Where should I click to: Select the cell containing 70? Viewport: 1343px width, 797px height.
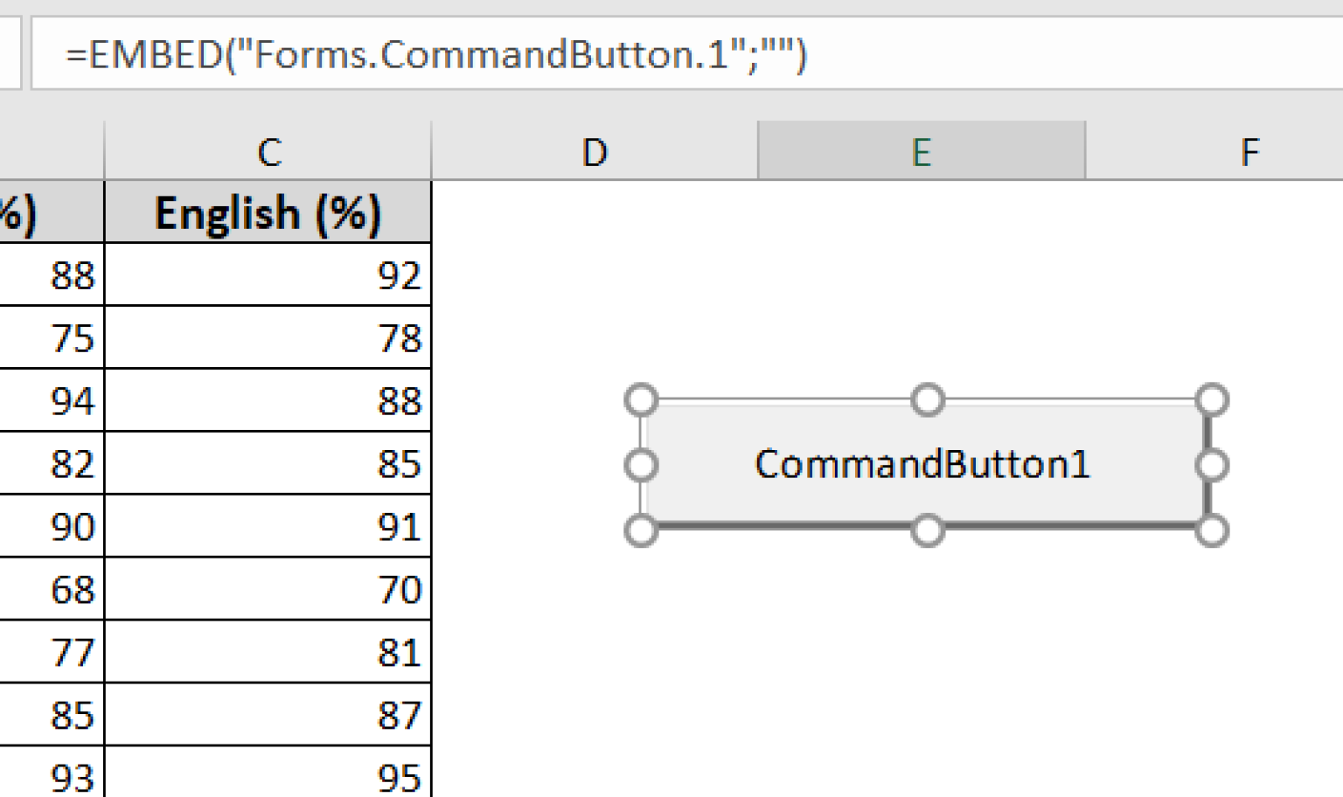[268, 590]
